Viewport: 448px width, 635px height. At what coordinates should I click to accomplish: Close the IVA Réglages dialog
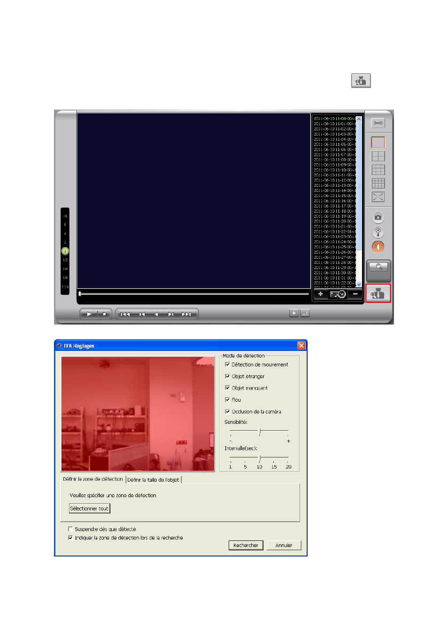(x=301, y=345)
